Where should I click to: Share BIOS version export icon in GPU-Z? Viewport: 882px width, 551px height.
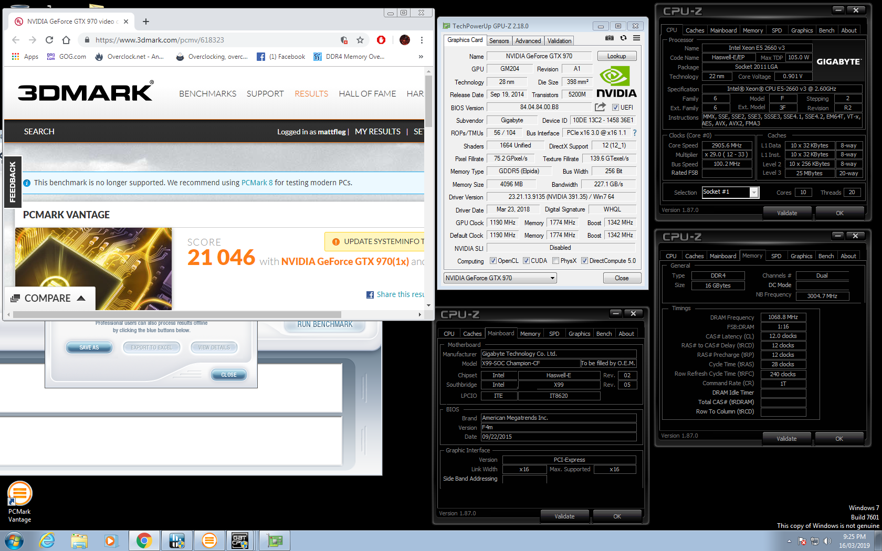600,107
